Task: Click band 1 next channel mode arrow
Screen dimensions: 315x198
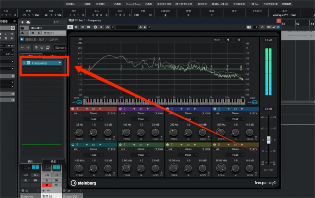Action: 100,109
